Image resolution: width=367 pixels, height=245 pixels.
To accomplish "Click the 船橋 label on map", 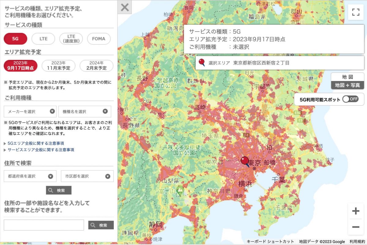I will (x=269, y=162).
